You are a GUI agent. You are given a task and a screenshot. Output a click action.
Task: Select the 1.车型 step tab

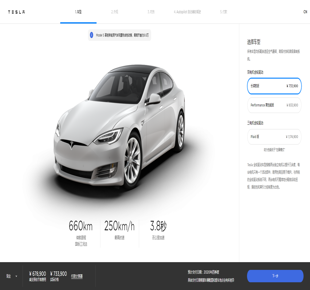pos(78,12)
